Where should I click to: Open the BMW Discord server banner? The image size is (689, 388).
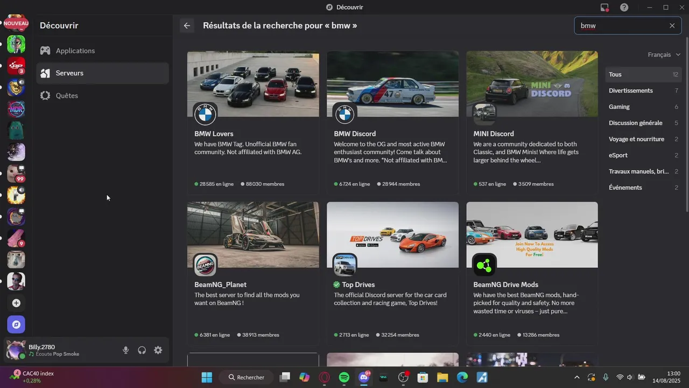coord(392,84)
